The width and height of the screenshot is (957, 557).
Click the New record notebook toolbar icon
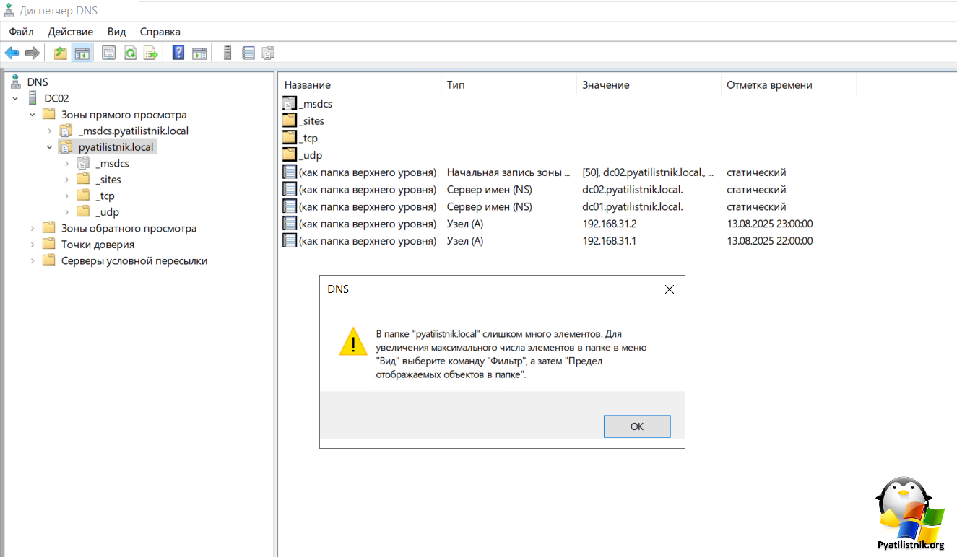pyautogui.click(x=248, y=53)
